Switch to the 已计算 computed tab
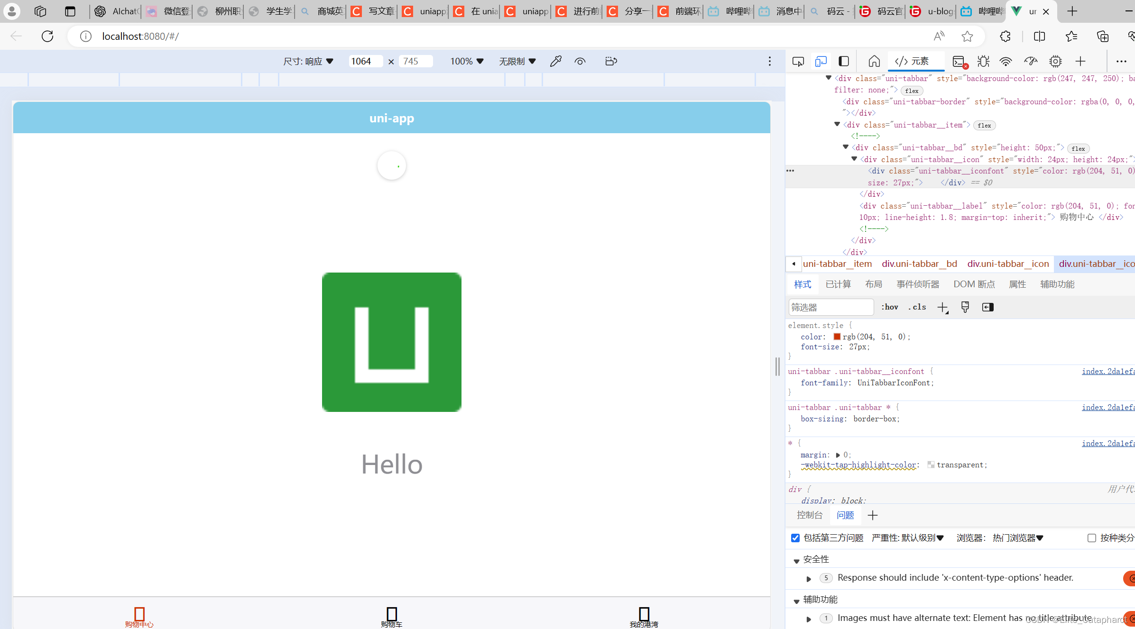The width and height of the screenshot is (1135, 629). 838,284
